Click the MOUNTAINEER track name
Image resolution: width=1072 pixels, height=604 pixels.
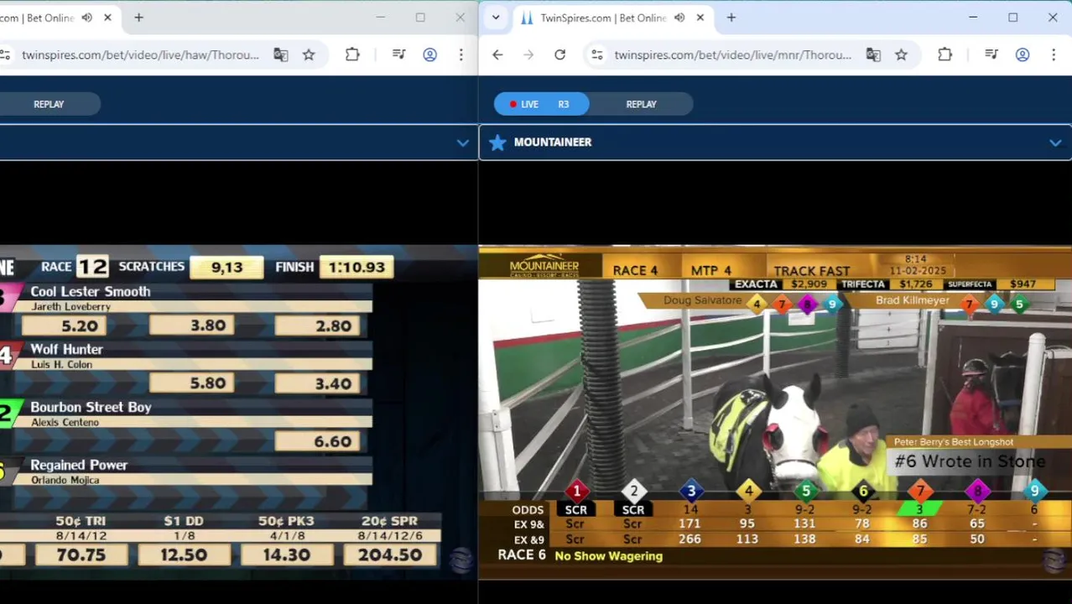pos(553,142)
